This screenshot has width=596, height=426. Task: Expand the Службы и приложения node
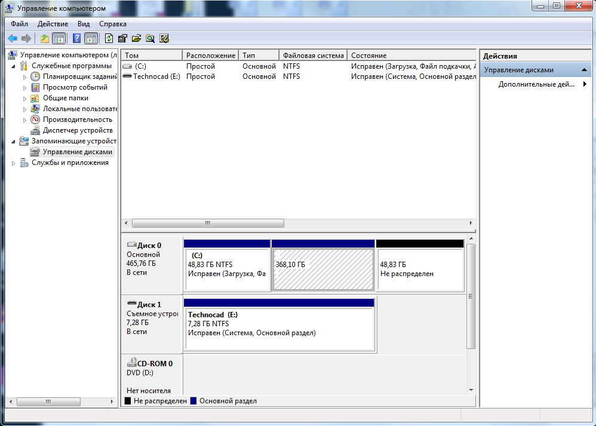point(14,163)
